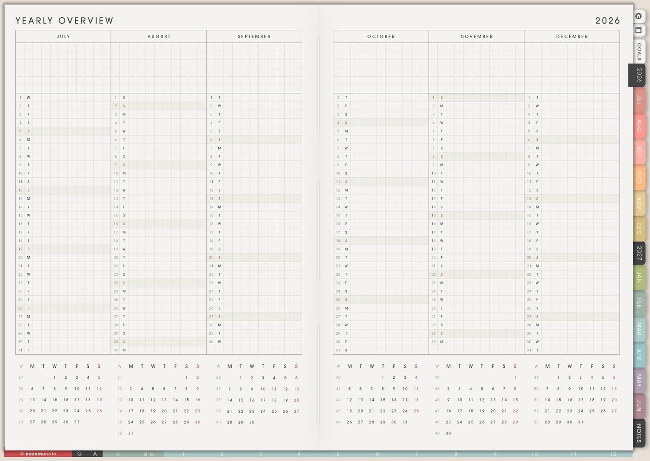Open the NOTES side tab
650x461 pixels.
[x=639, y=433]
